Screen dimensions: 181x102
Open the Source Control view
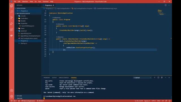coord(12,18)
